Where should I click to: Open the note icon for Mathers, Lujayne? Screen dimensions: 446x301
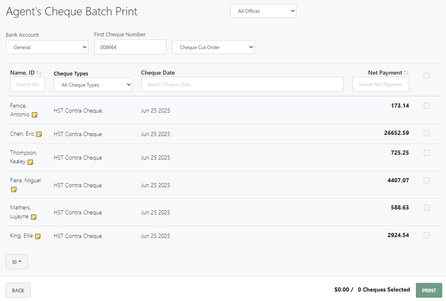33,217
